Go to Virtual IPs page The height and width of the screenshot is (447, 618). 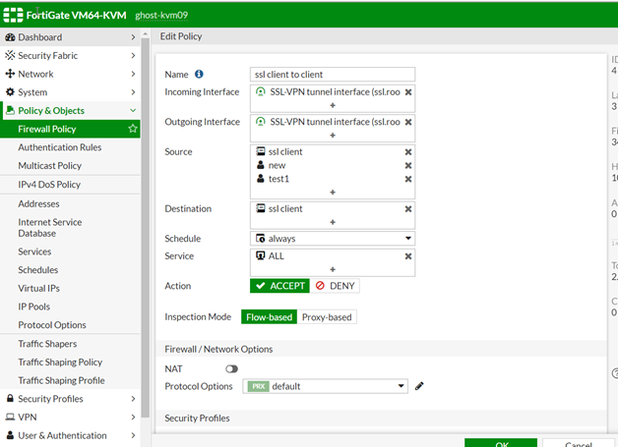[x=38, y=289]
